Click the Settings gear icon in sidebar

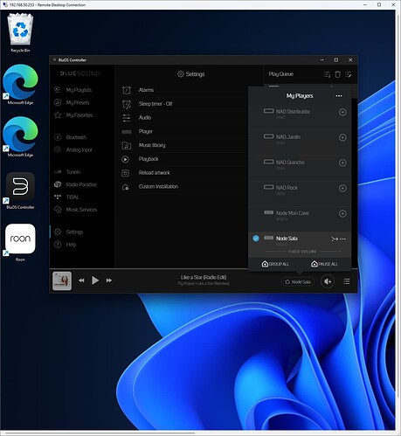pos(58,232)
